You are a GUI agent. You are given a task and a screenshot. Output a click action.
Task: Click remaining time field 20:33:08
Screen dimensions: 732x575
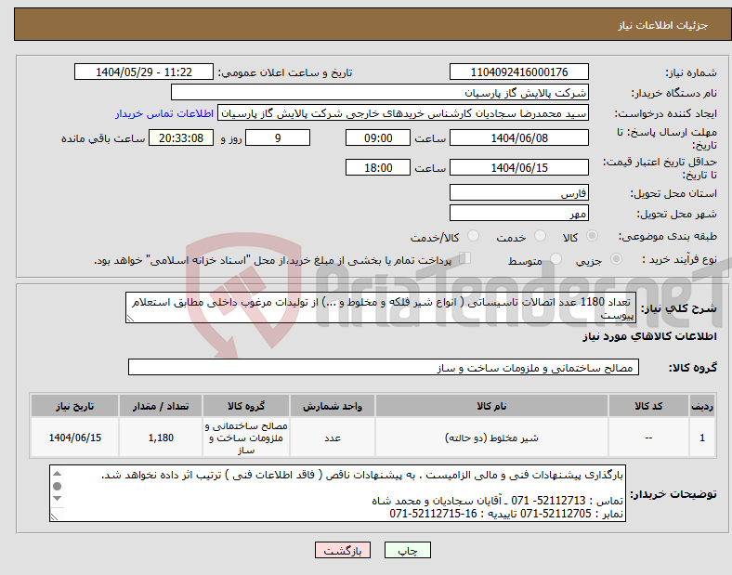coord(181,138)
